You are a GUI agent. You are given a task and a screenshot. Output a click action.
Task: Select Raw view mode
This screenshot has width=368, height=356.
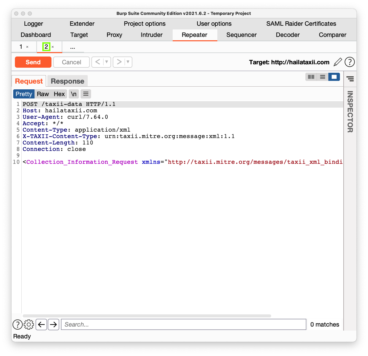[x=43, y=94]
